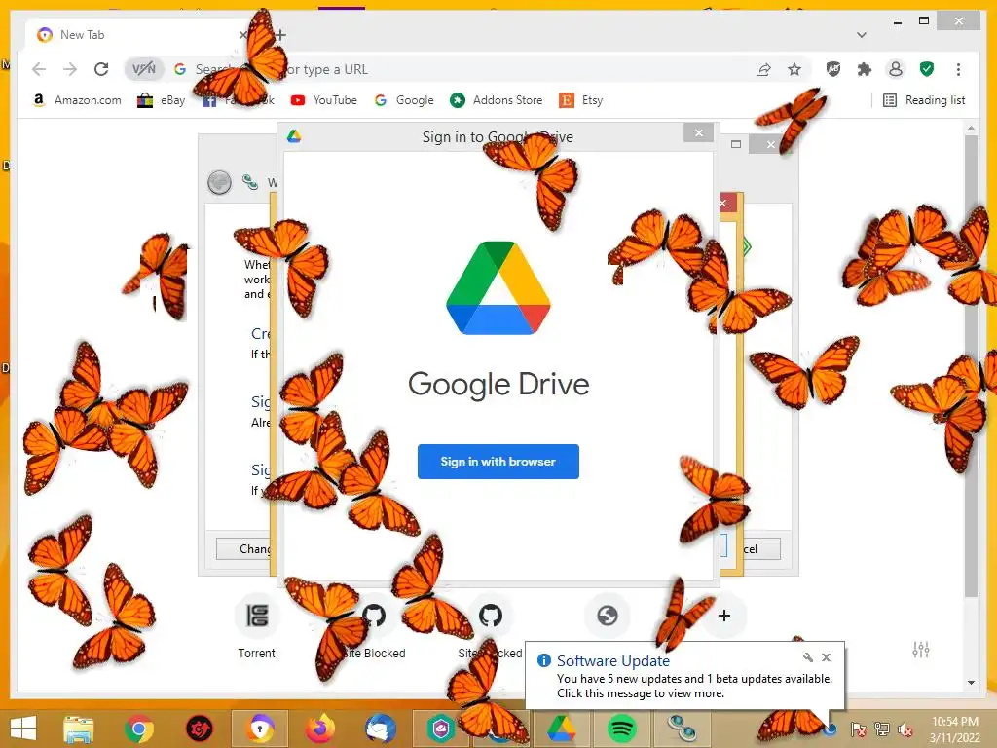Click the back arrow in the background wizard window

[x=219, y=182]
